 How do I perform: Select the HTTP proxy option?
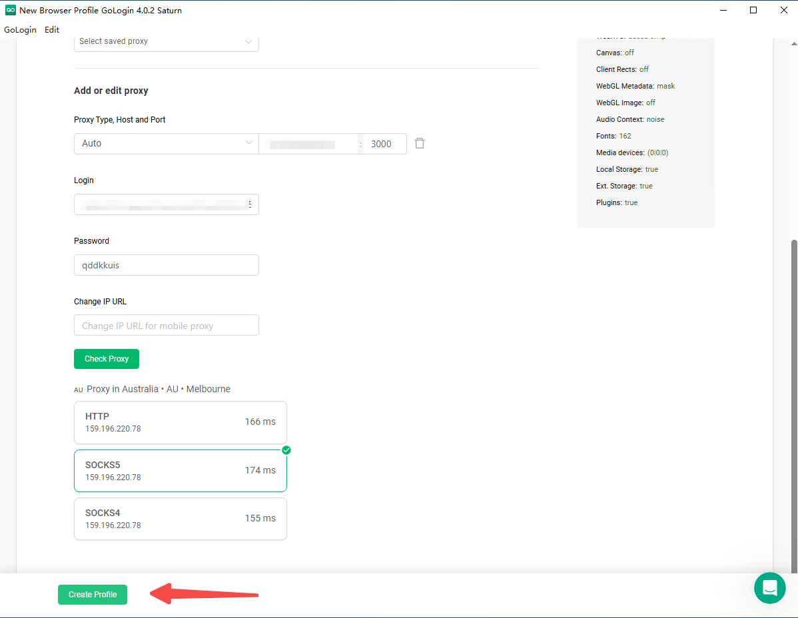(180, 422)
